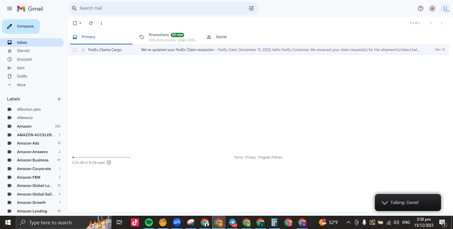Screen dimensions: 453x229
Task: Open the notifications action center
Action: coord(442,223)
